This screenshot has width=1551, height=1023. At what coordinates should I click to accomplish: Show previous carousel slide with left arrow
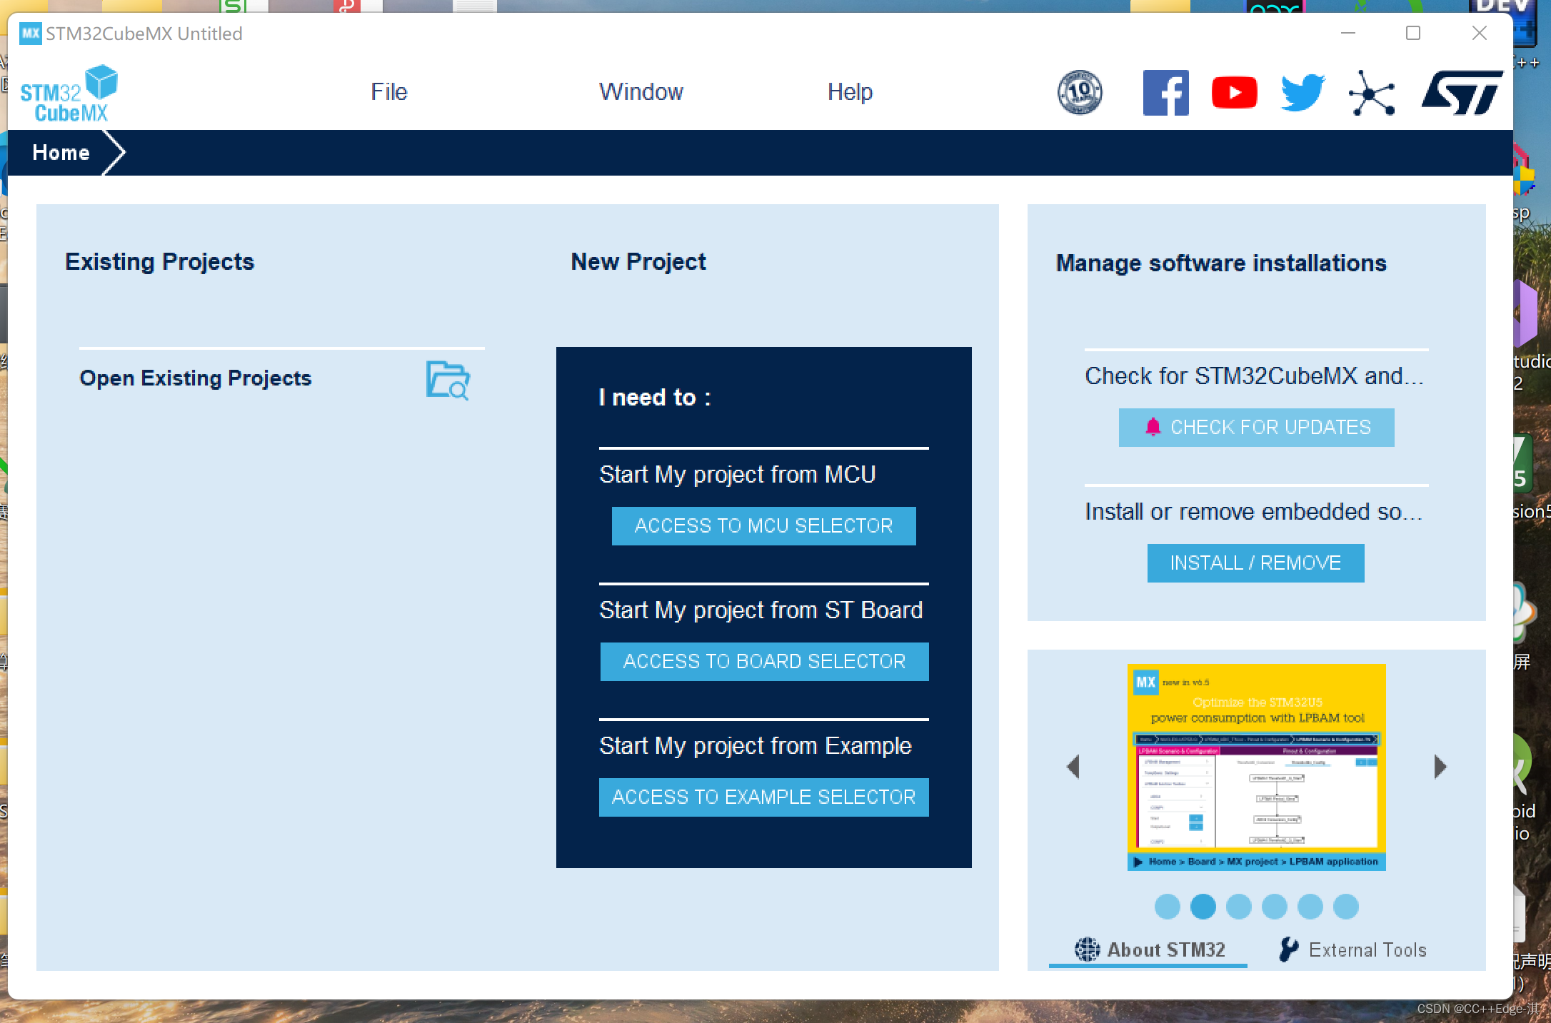click(1073, 767)
